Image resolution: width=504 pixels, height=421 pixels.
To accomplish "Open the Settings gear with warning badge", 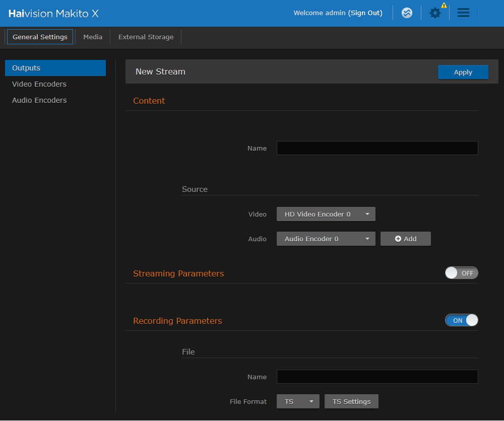I will click(435, 13).
